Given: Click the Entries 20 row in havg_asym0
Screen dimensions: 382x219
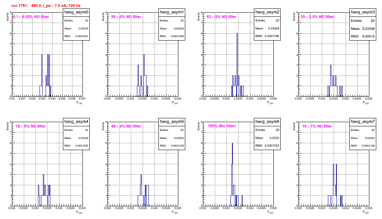Looking at the screenshot, I should coord(76,21).
